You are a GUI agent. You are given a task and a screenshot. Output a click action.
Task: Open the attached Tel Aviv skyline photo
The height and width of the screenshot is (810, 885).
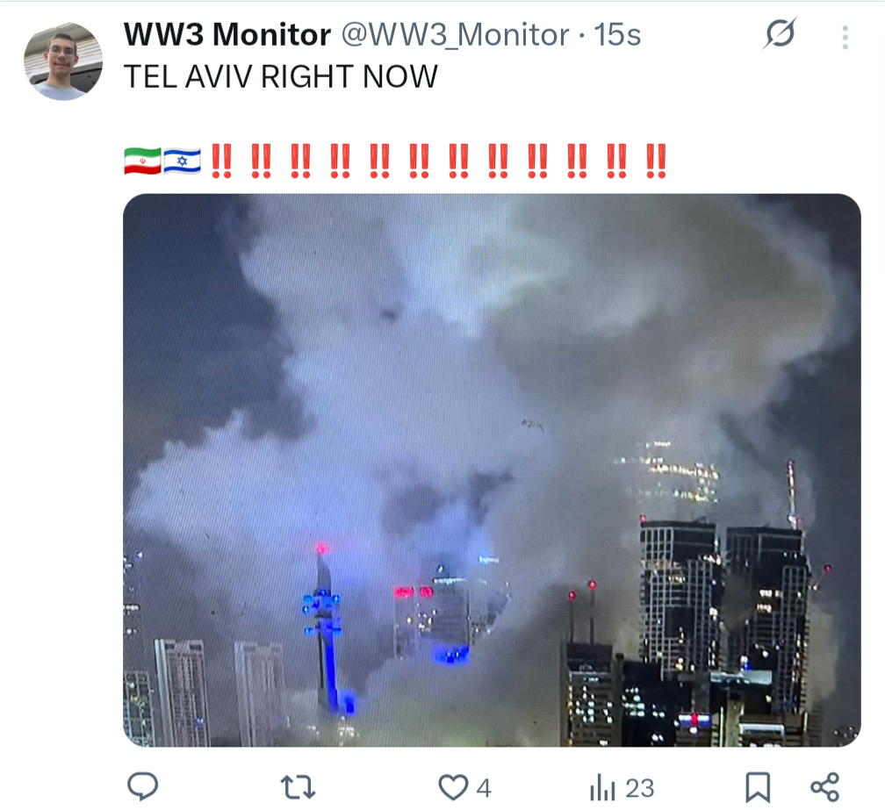pos(492,470)
